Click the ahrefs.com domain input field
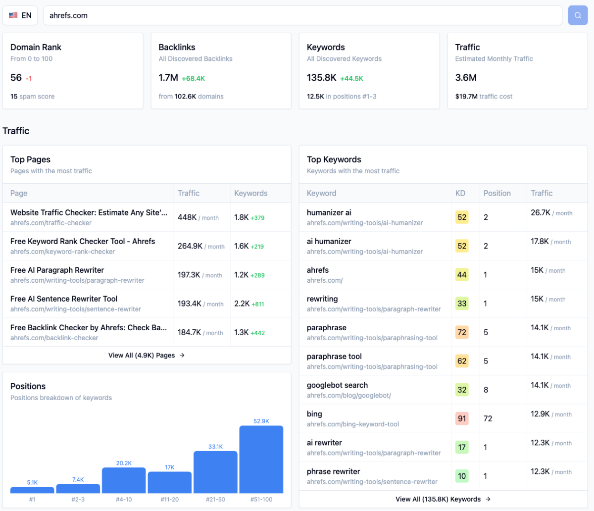The height and width of the screenshot is (511, 594). coord(302,15)
